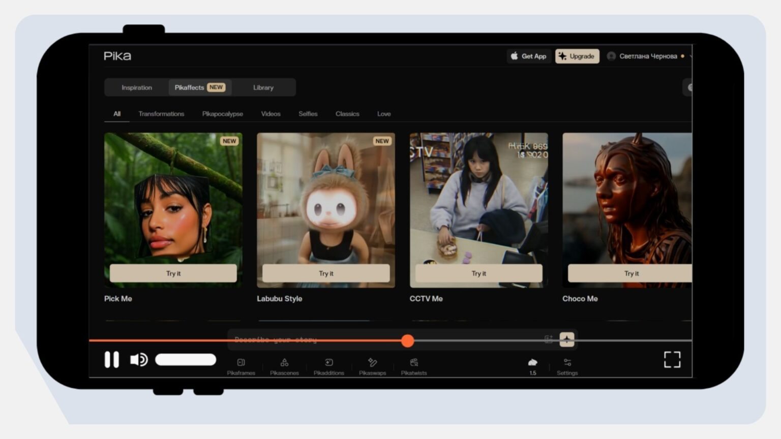
Task: Filter effects by Transformations category
Action: tap(161, 114)
